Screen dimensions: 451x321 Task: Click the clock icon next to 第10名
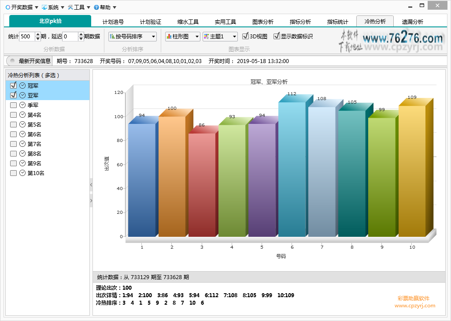point(22,173)
